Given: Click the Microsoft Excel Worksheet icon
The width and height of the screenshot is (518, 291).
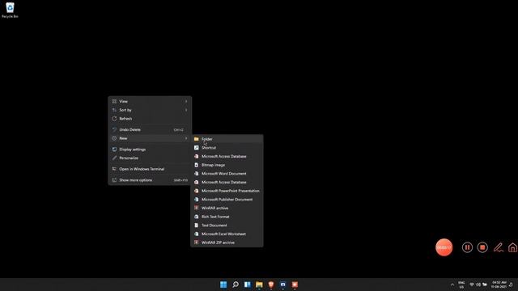Looking at the screenshot, I should [x=196, y=234].
